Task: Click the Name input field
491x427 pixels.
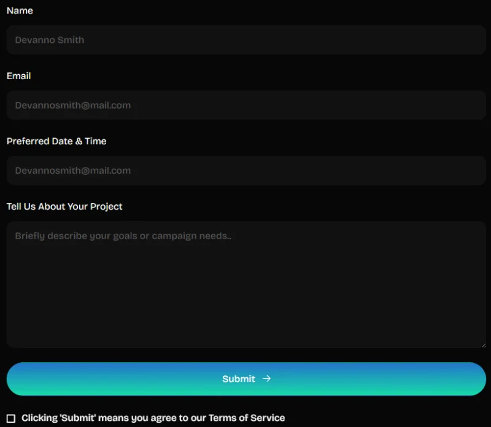Action: 246,40
